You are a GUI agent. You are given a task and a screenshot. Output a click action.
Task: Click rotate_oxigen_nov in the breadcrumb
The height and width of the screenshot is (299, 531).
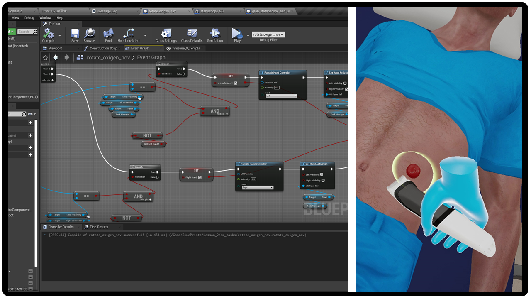(x=108, y=57)
